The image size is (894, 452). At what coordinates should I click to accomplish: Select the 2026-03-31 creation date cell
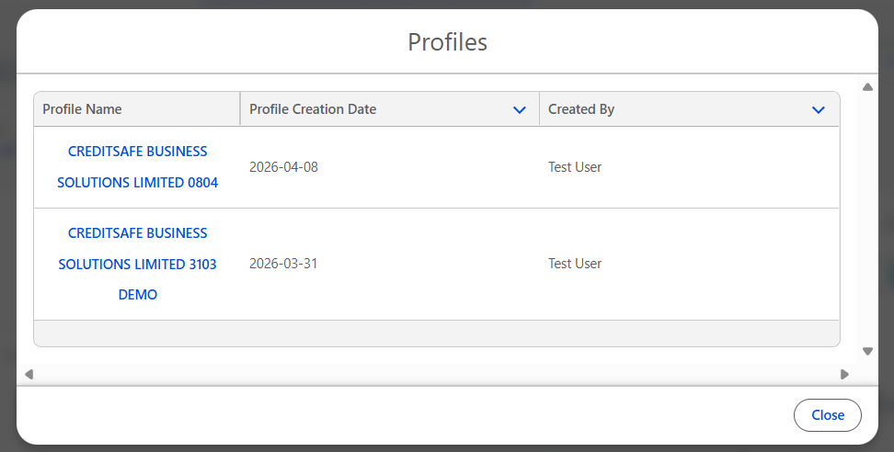coord(283,264)
